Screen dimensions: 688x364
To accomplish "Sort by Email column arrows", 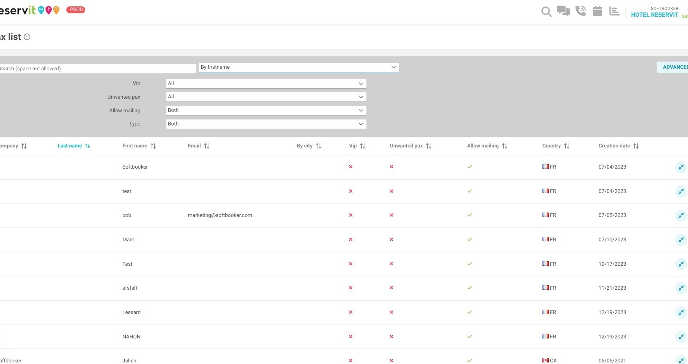I will 207,146.
